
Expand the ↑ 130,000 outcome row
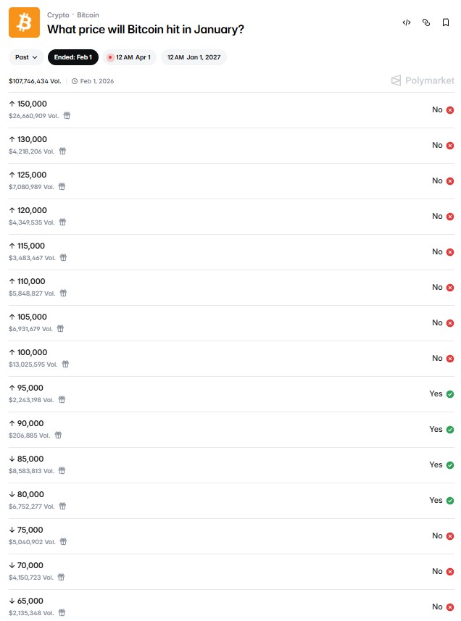pos(217,145)
